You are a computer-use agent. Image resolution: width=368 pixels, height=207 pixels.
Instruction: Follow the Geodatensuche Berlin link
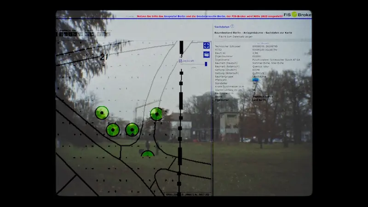coord(211,17)
